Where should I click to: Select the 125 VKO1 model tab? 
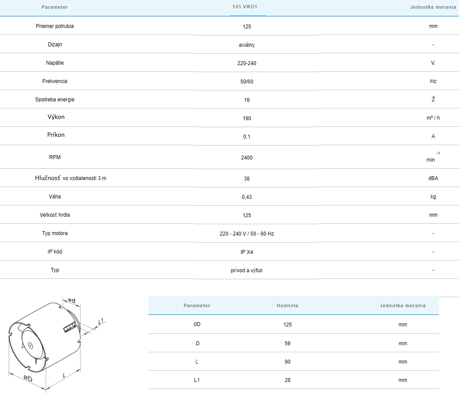coord(247,7)
